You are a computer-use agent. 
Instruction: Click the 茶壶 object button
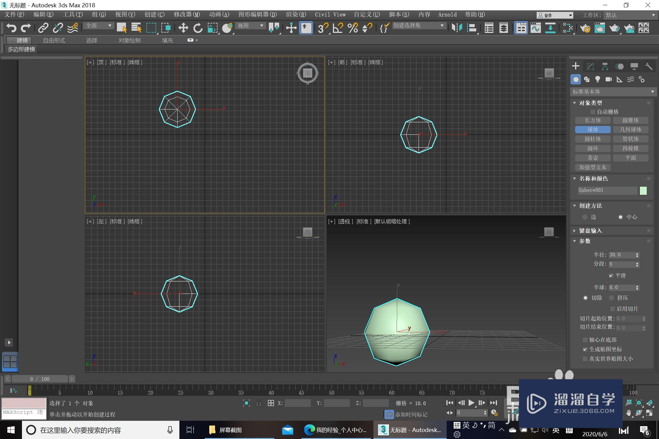pos(593,158)
